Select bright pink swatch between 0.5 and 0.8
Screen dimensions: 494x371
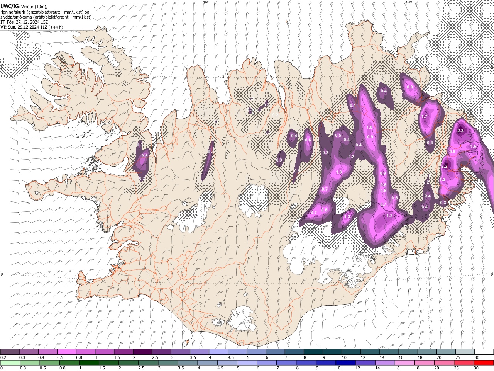[66, 352]
